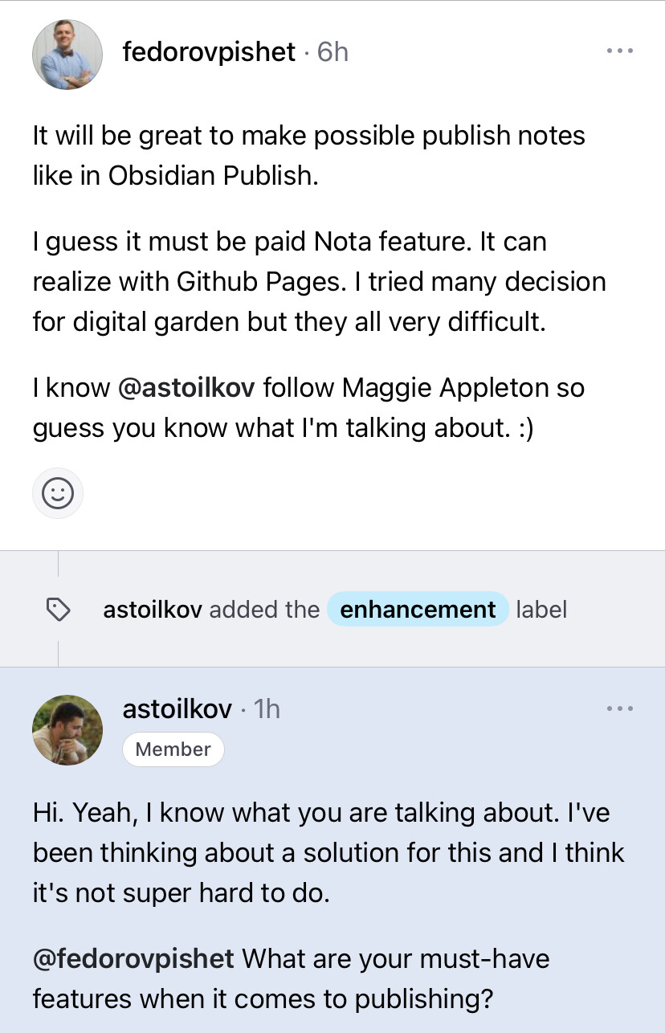Tap astoilkov username above Member badge
The image size is (665, 1033).
[x=177, y=709]
